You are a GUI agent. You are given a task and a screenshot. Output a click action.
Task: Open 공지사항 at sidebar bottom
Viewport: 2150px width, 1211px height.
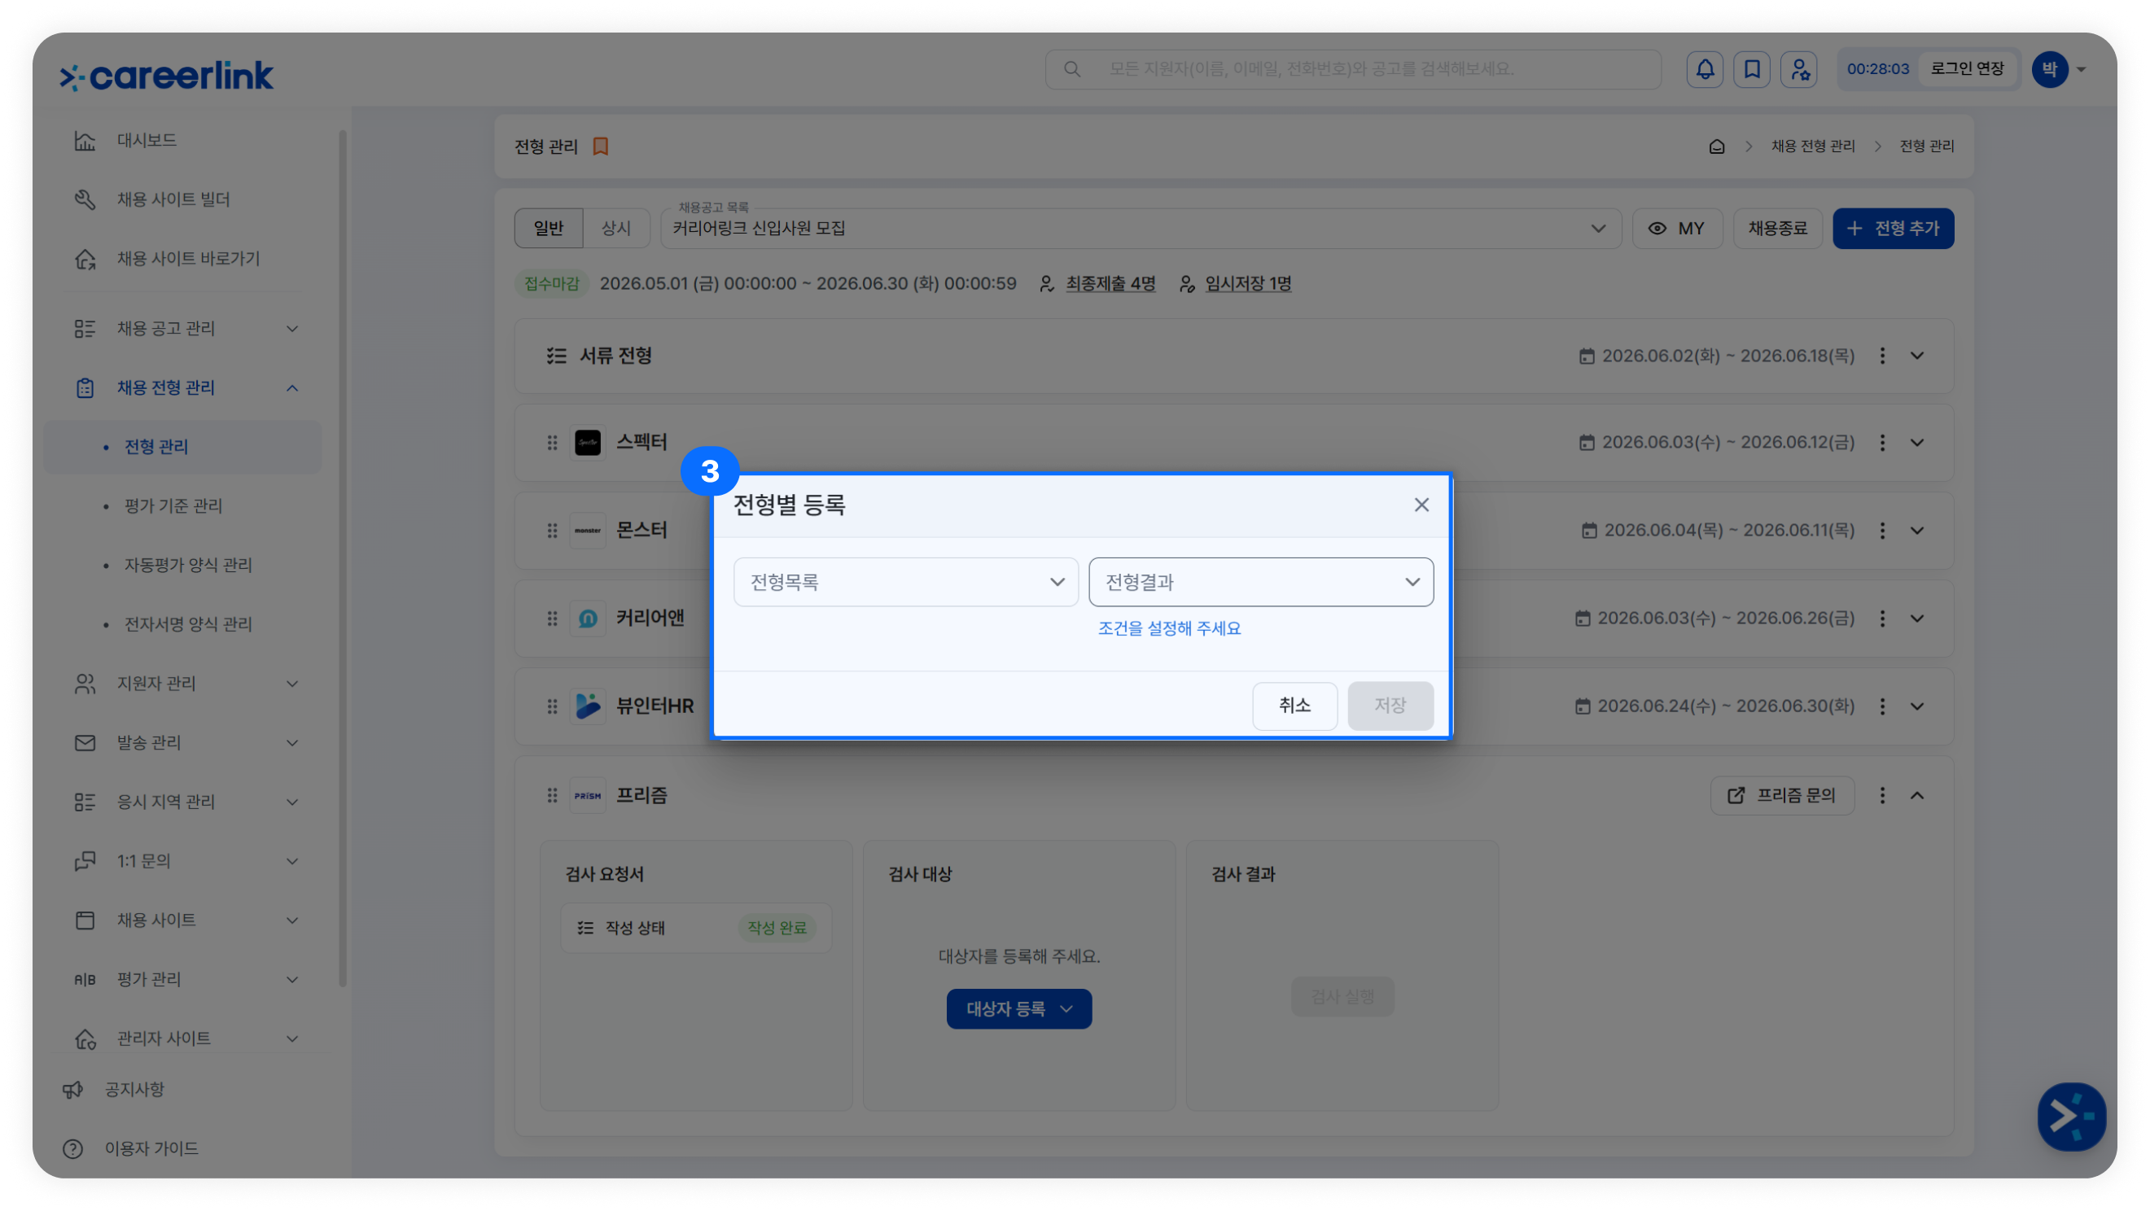coord(134,1090)
